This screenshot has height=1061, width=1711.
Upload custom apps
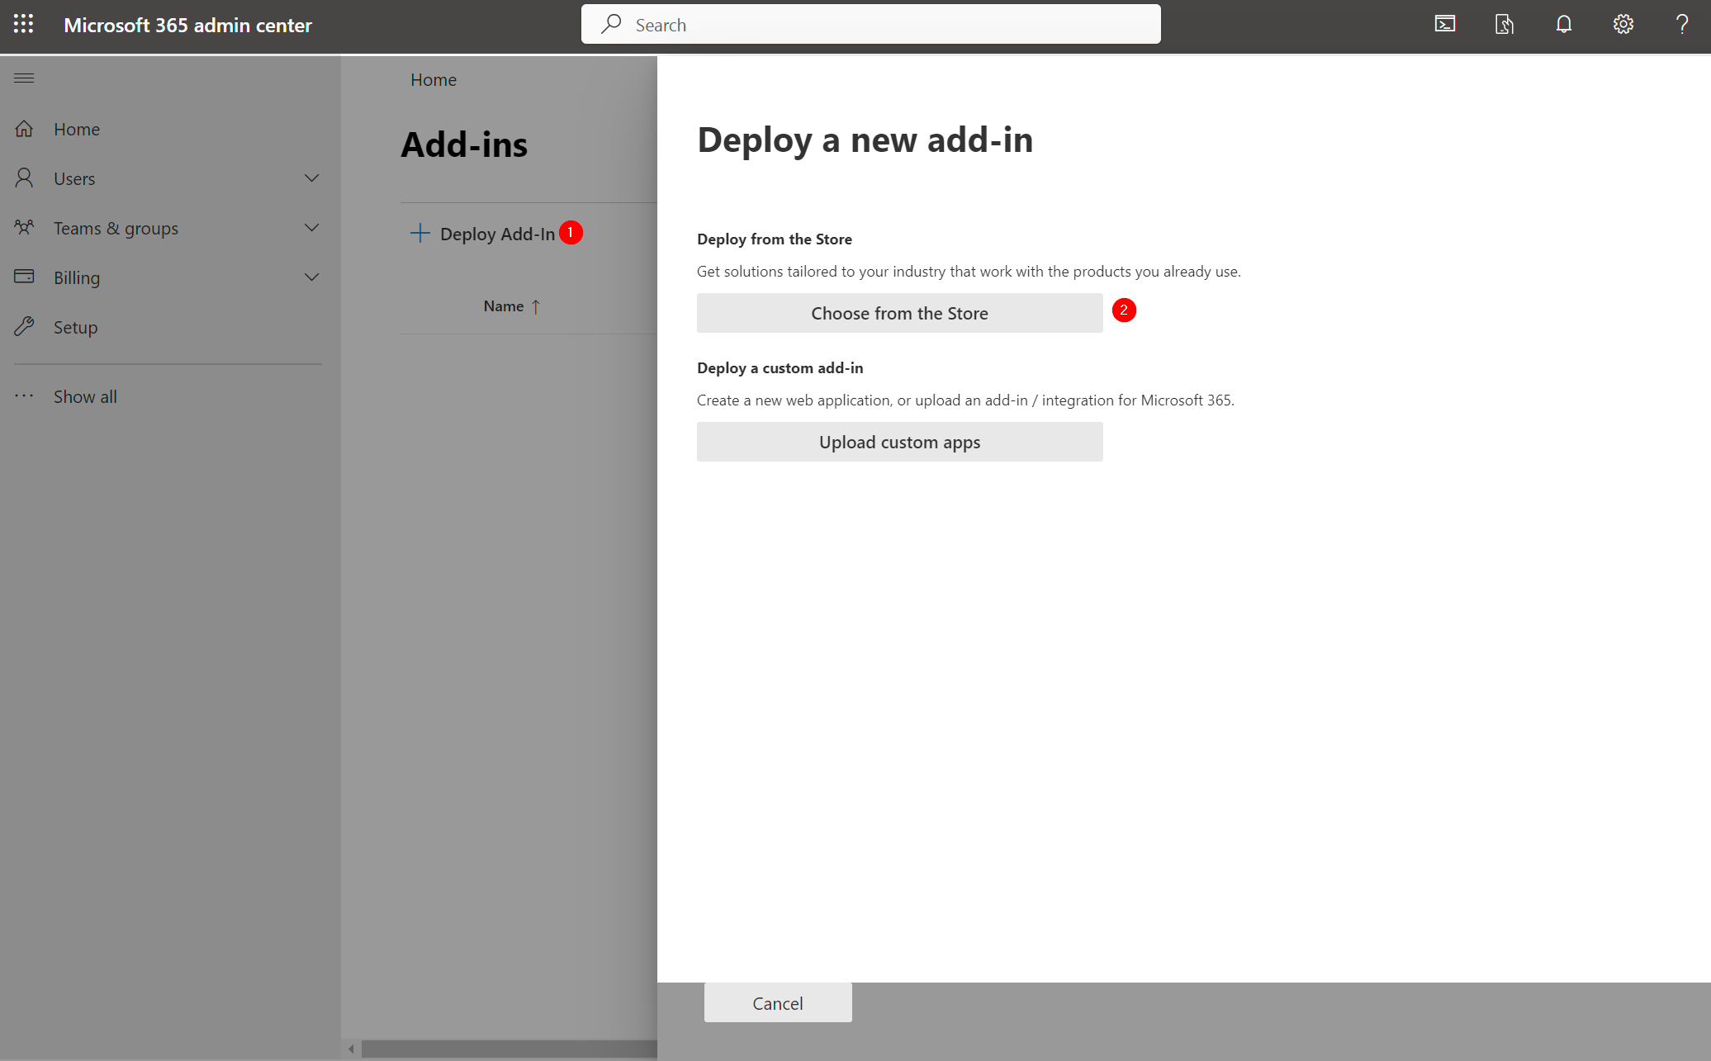(899, 442)
